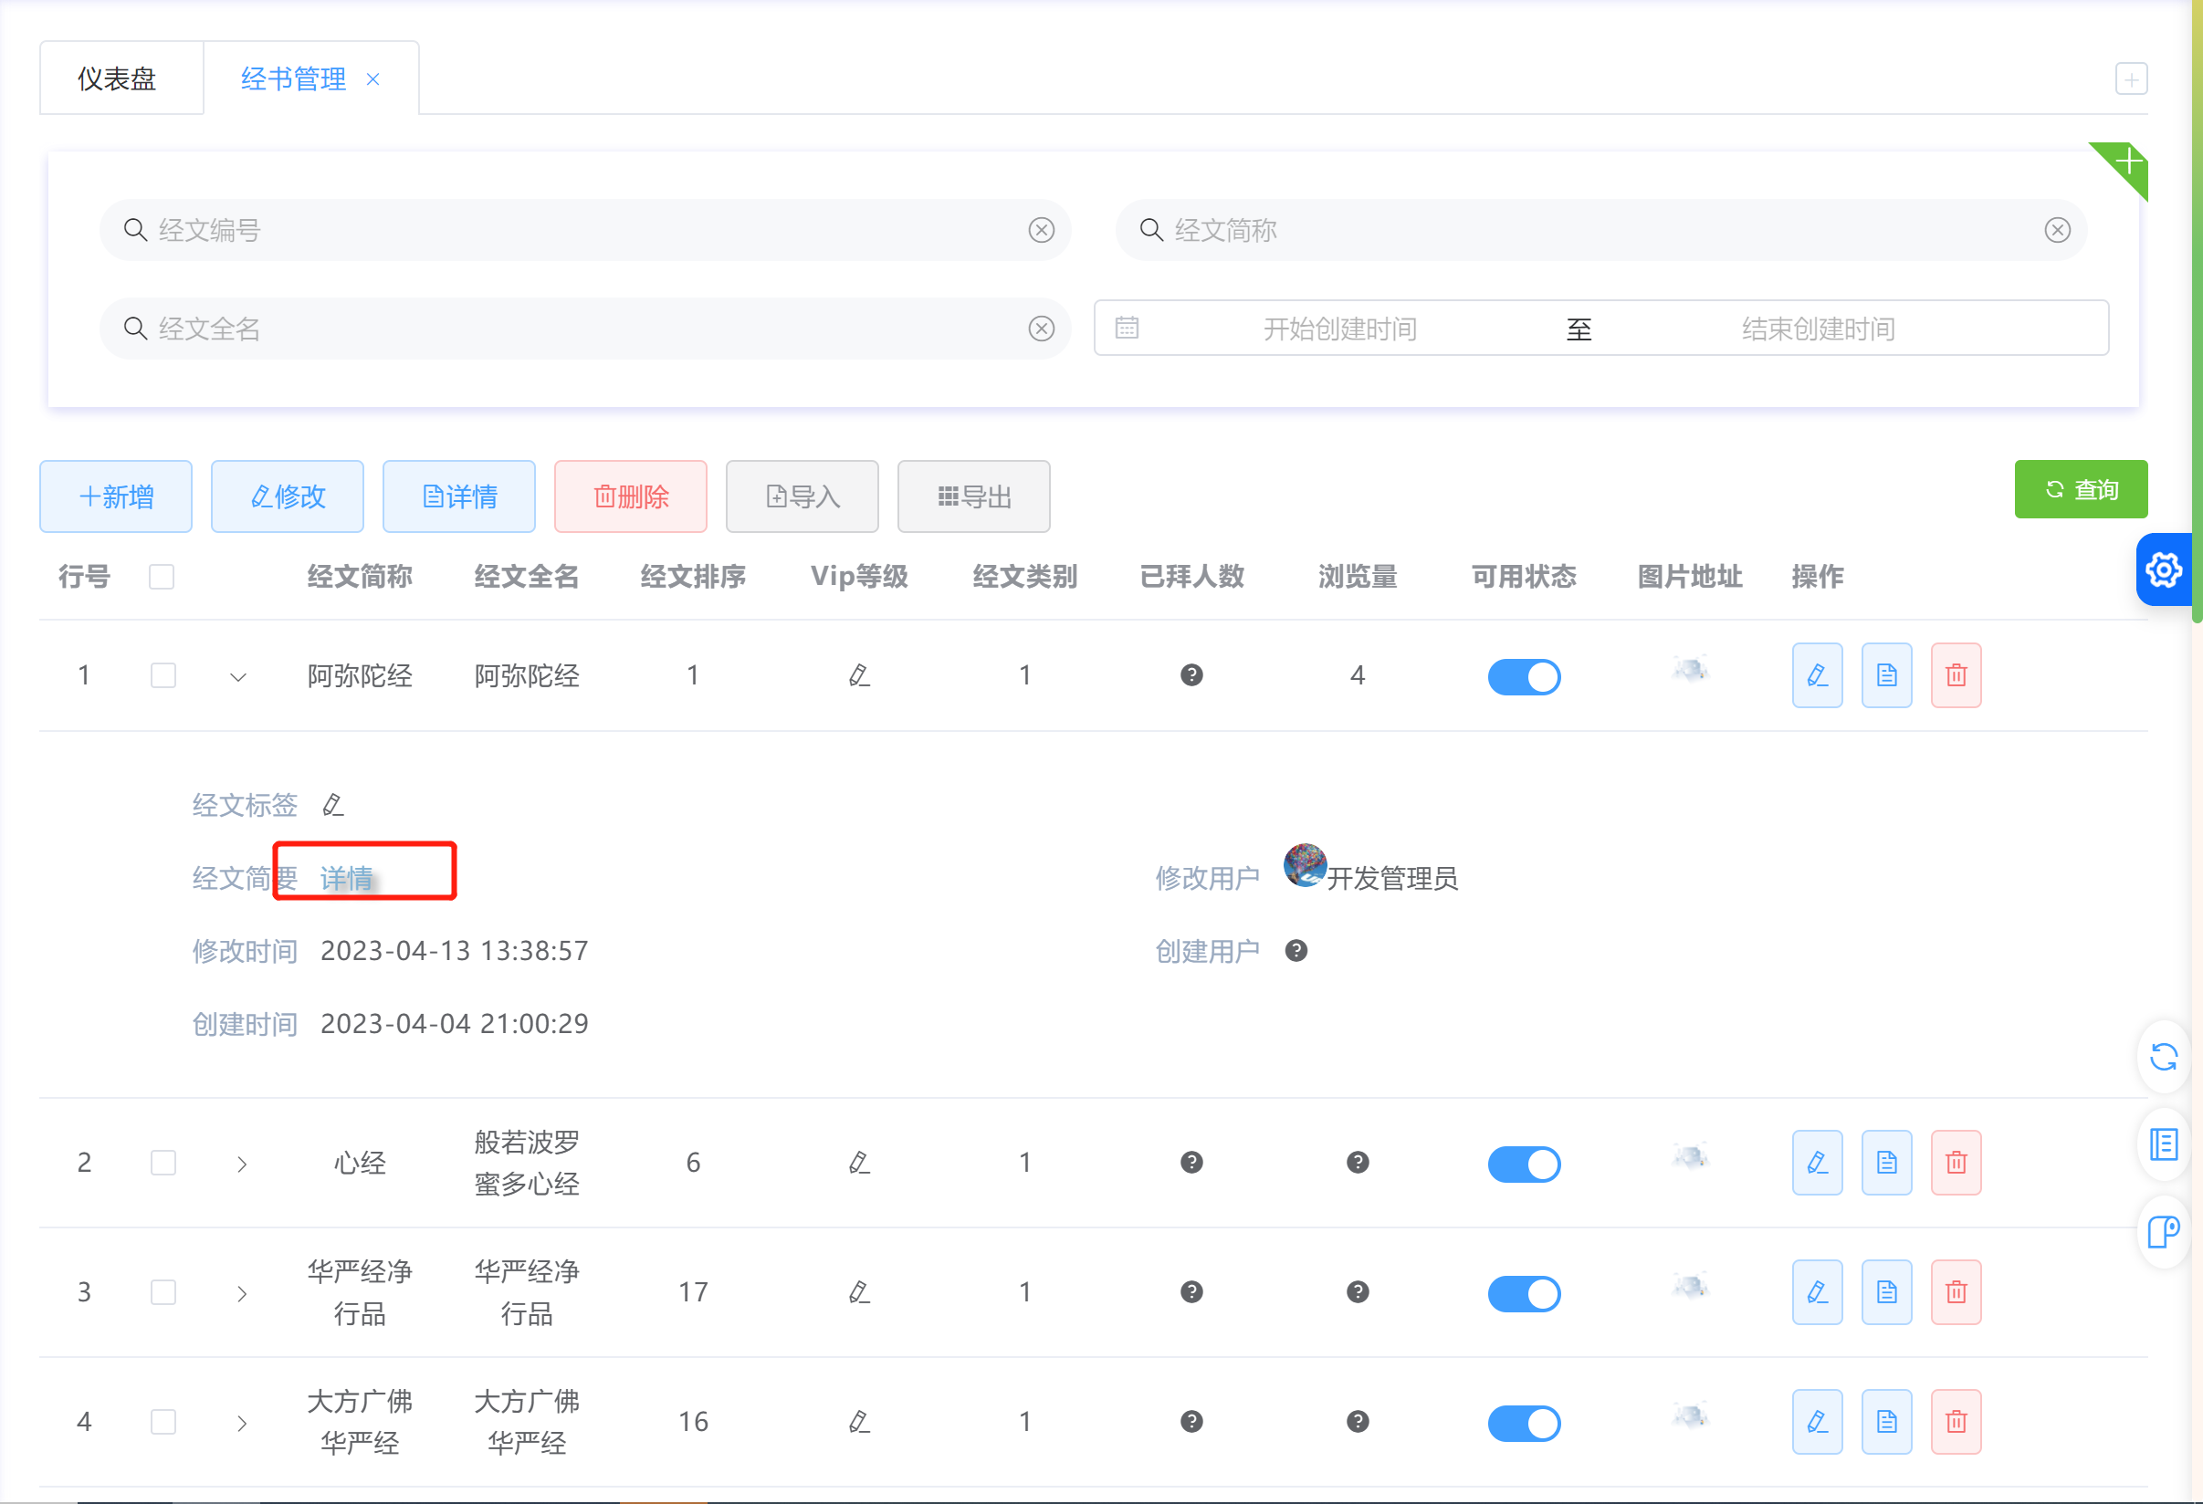2203x1504 pixels.
Task: Click the red trash icon in row 心经
Action: pos(1956,1162)
